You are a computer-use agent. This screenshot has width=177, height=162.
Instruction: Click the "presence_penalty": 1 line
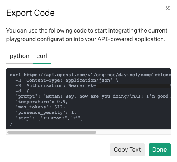tap(46, 112)
